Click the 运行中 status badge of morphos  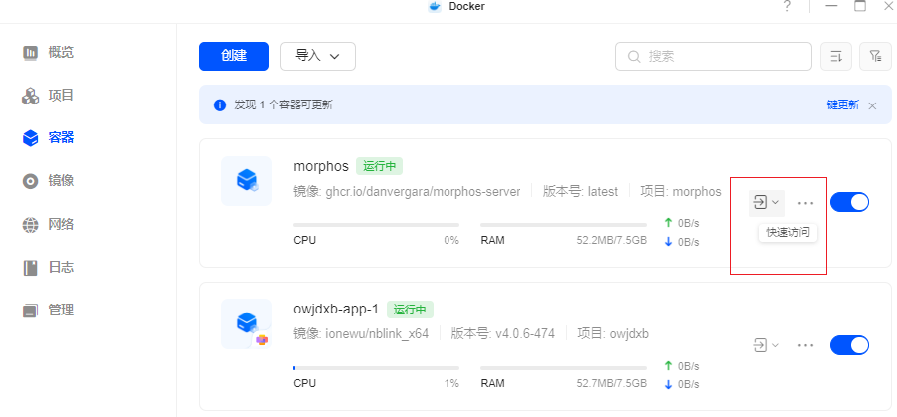380,167
